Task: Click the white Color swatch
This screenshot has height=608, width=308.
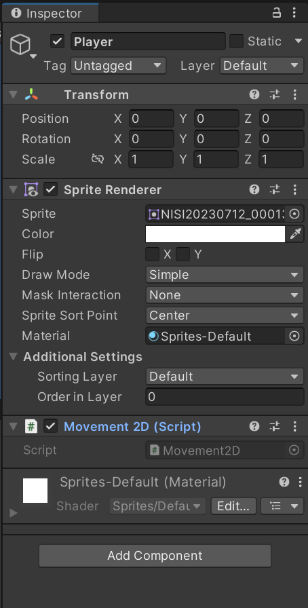Action: tap(215, 234)
